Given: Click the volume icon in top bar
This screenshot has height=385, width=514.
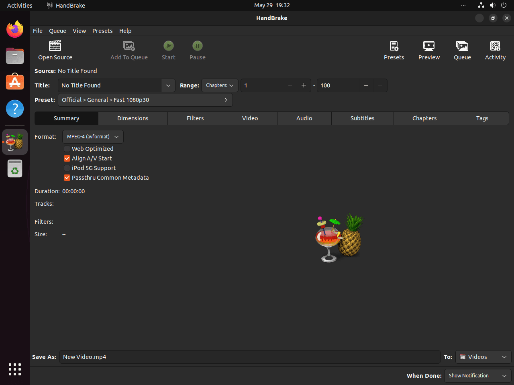Looking at the screenshot, I should click(x=492, y=5).
